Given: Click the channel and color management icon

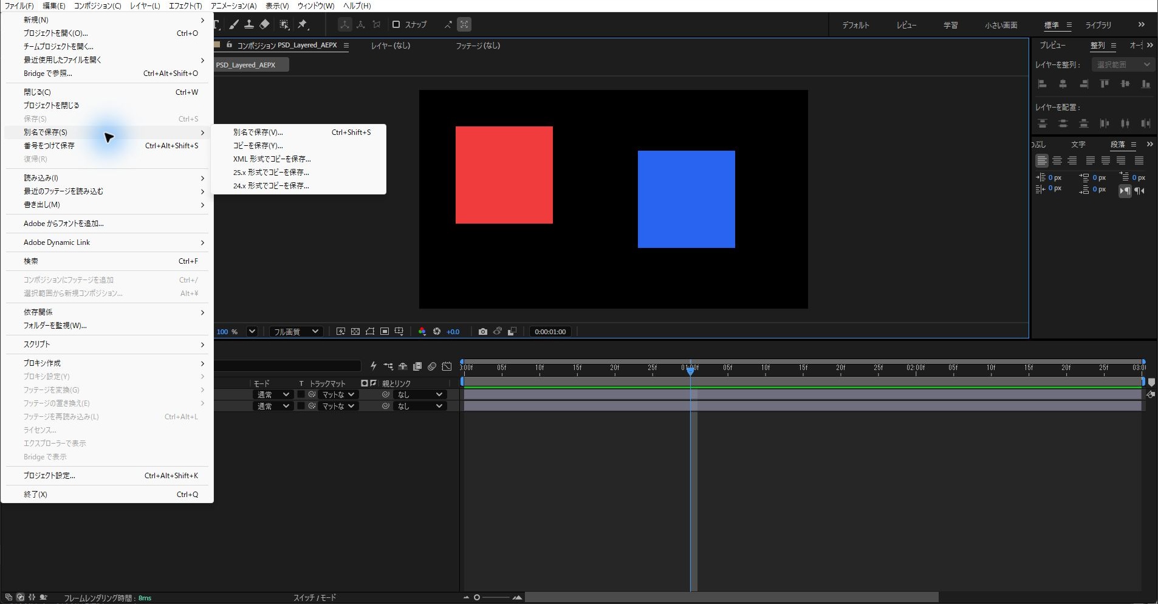Looking at the screenshot, I should [422, 331].
